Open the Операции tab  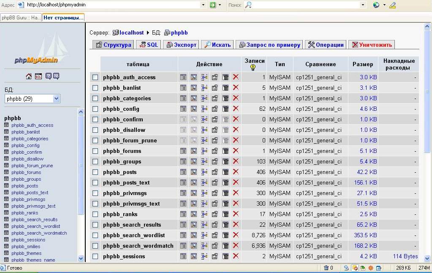pos(326,45)
